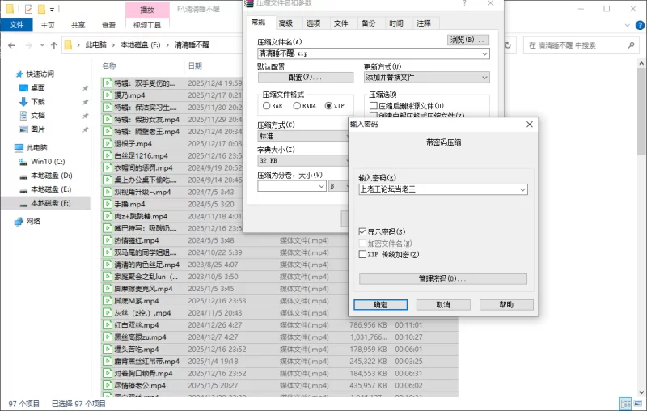Switch to 备份 tab in archive dialog
The image size is (647, 411).
pyautogui.click(x=369, y=23)
